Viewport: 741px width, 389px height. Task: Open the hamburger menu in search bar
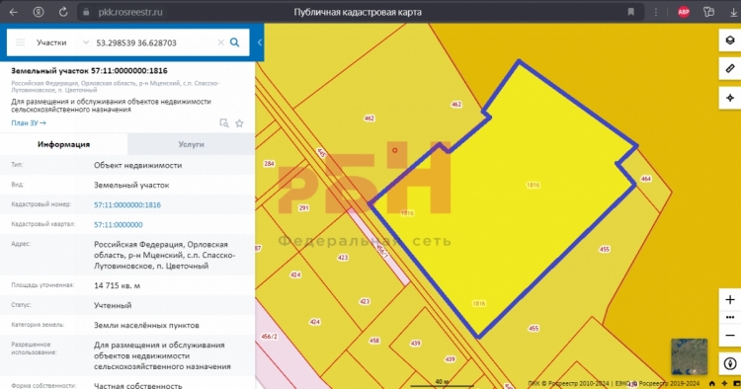click(x=21, y=42)
